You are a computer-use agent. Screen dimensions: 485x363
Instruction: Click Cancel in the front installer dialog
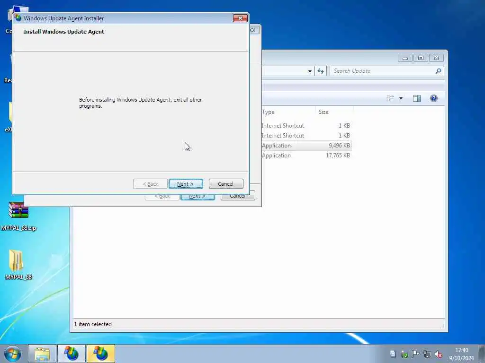tap(226, 184)
